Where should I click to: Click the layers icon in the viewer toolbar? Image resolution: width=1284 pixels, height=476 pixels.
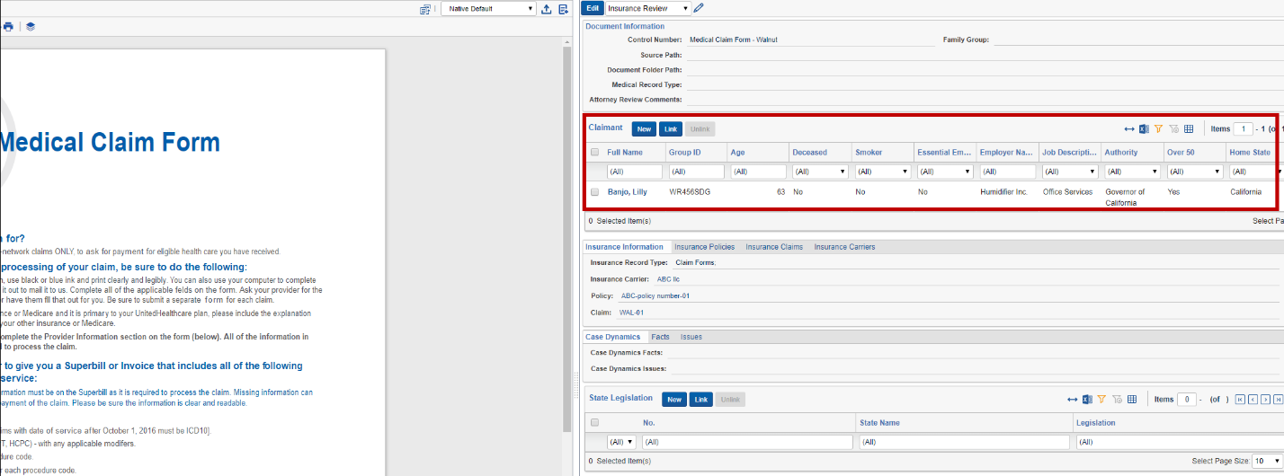(x=31, y=27)
